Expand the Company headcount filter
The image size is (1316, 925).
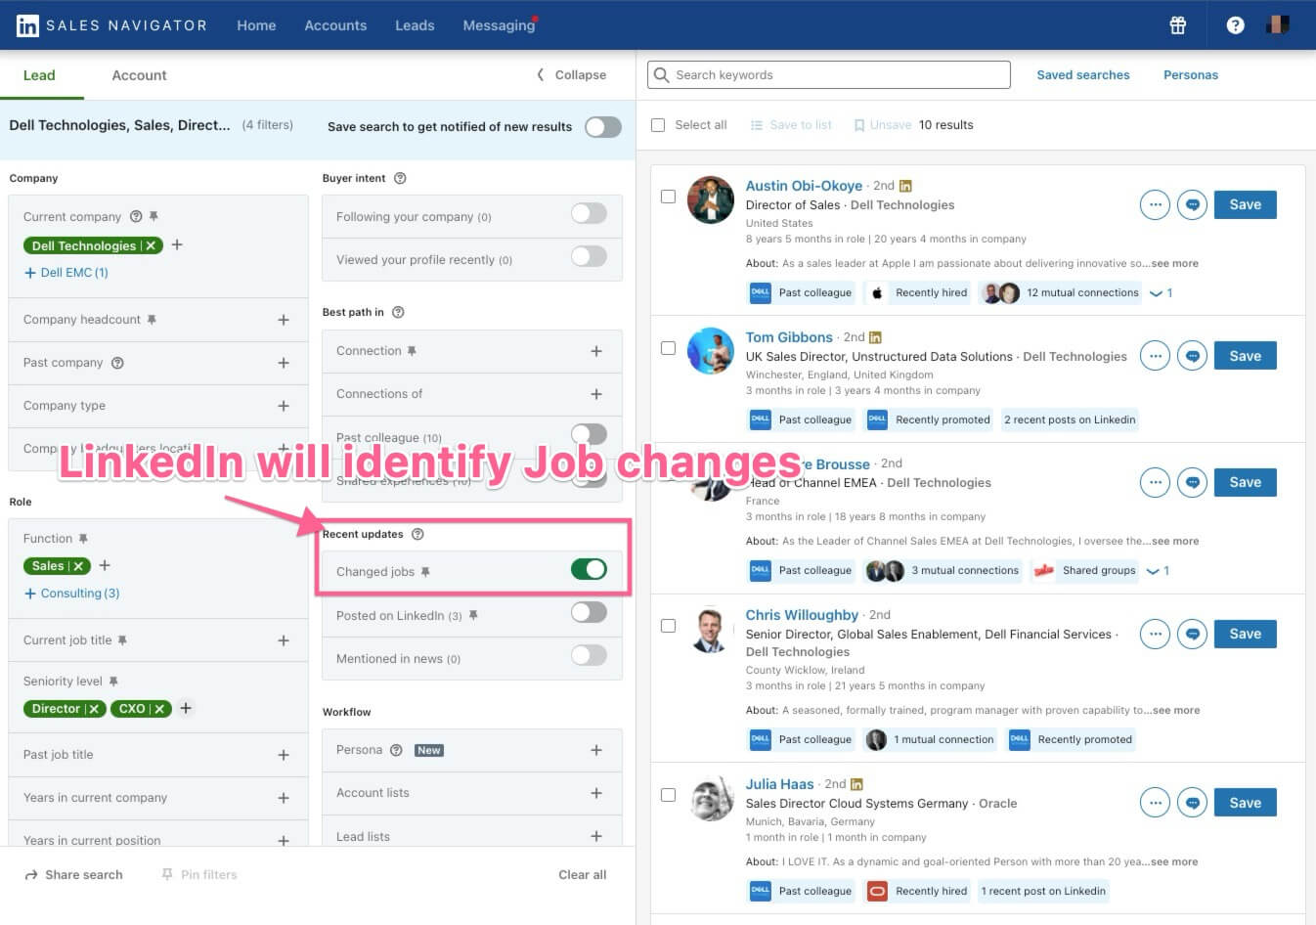(x=283, y=320)
